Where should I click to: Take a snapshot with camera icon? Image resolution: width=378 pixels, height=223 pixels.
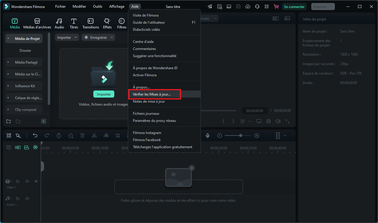coord(268,121)
